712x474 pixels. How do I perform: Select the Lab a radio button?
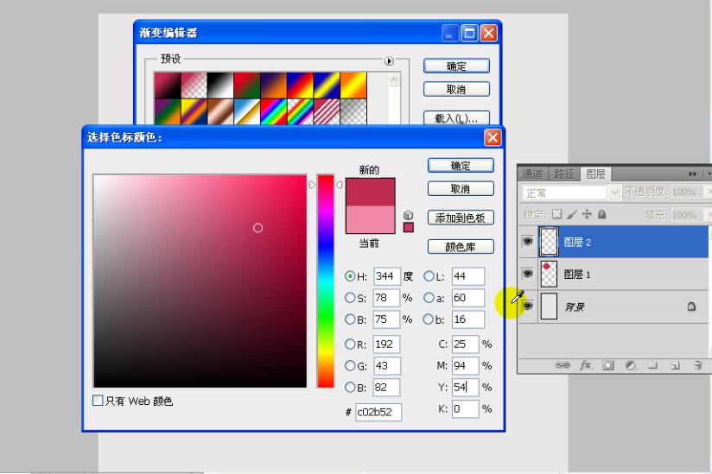(x=429, y=298)
